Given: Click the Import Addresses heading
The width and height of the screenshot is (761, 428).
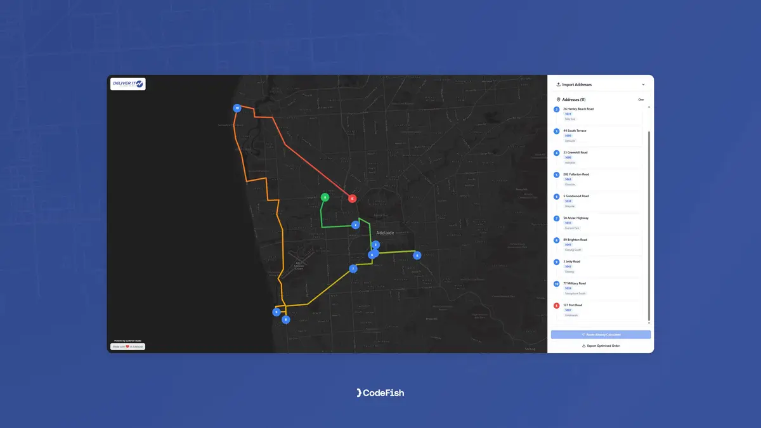Looking at the screenshot, I should tap(577, 84).
